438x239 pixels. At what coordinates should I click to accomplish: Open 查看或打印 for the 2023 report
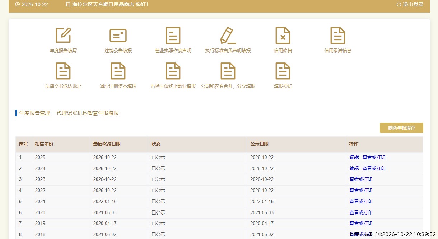tap(361, 179)
